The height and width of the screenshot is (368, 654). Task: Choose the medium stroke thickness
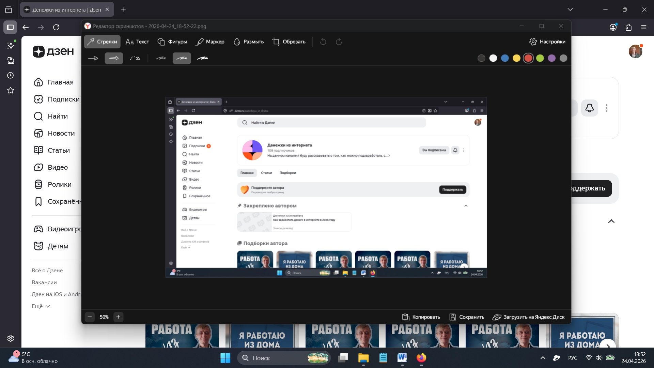(182, 58)
